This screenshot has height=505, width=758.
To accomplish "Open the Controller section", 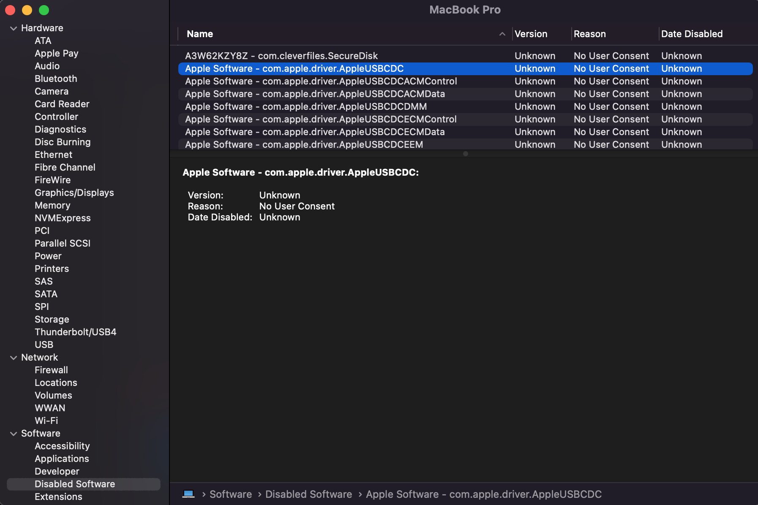I will click(x=56, y=117).
